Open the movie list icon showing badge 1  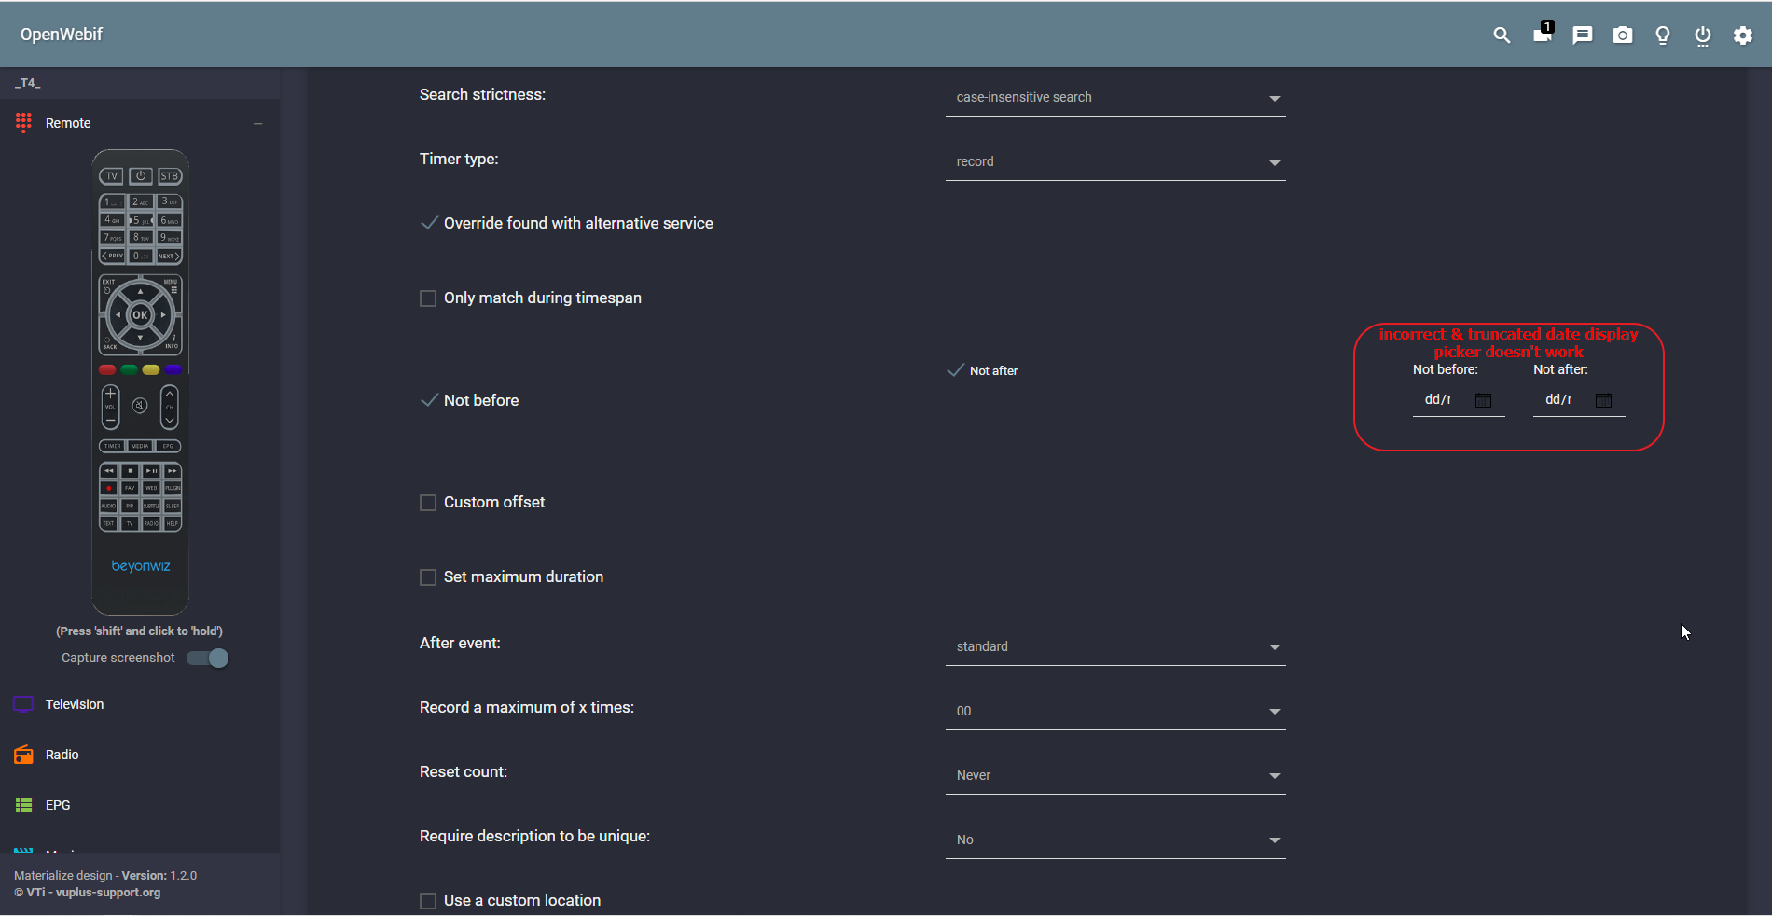point(1541,35)
